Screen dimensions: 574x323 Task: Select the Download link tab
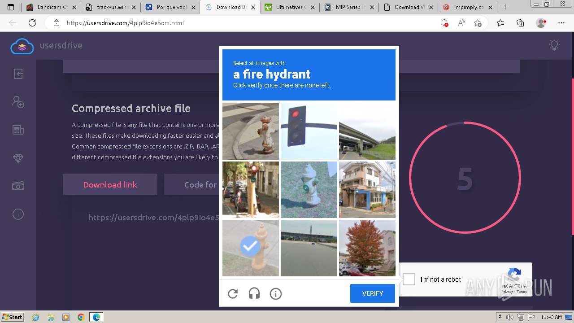click(110, 184)
